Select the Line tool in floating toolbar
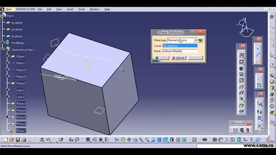This screenshot has height=155, width=276. [x=258, y=55]
